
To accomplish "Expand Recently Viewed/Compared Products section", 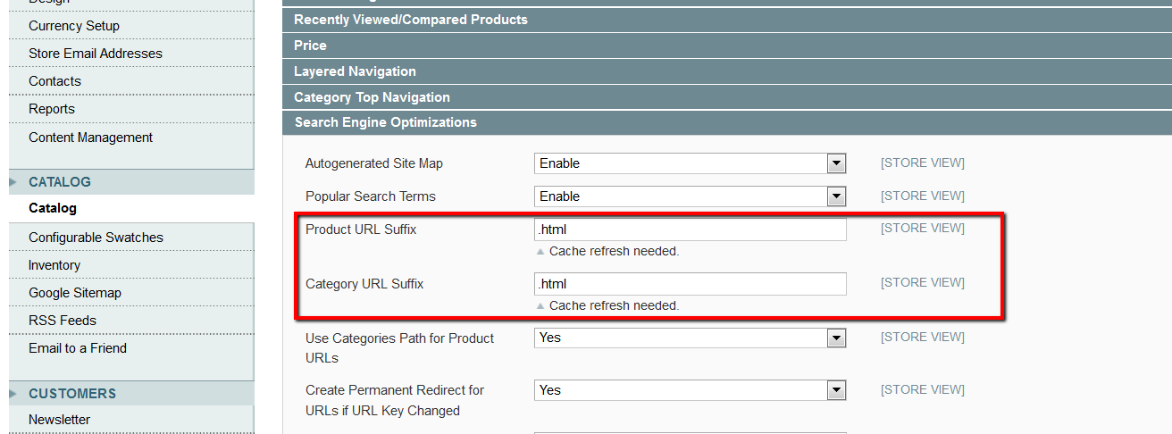I will [x=727, y=20].
